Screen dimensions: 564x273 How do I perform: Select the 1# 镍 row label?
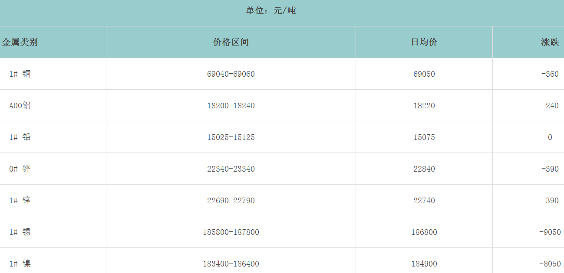point(20,264)
